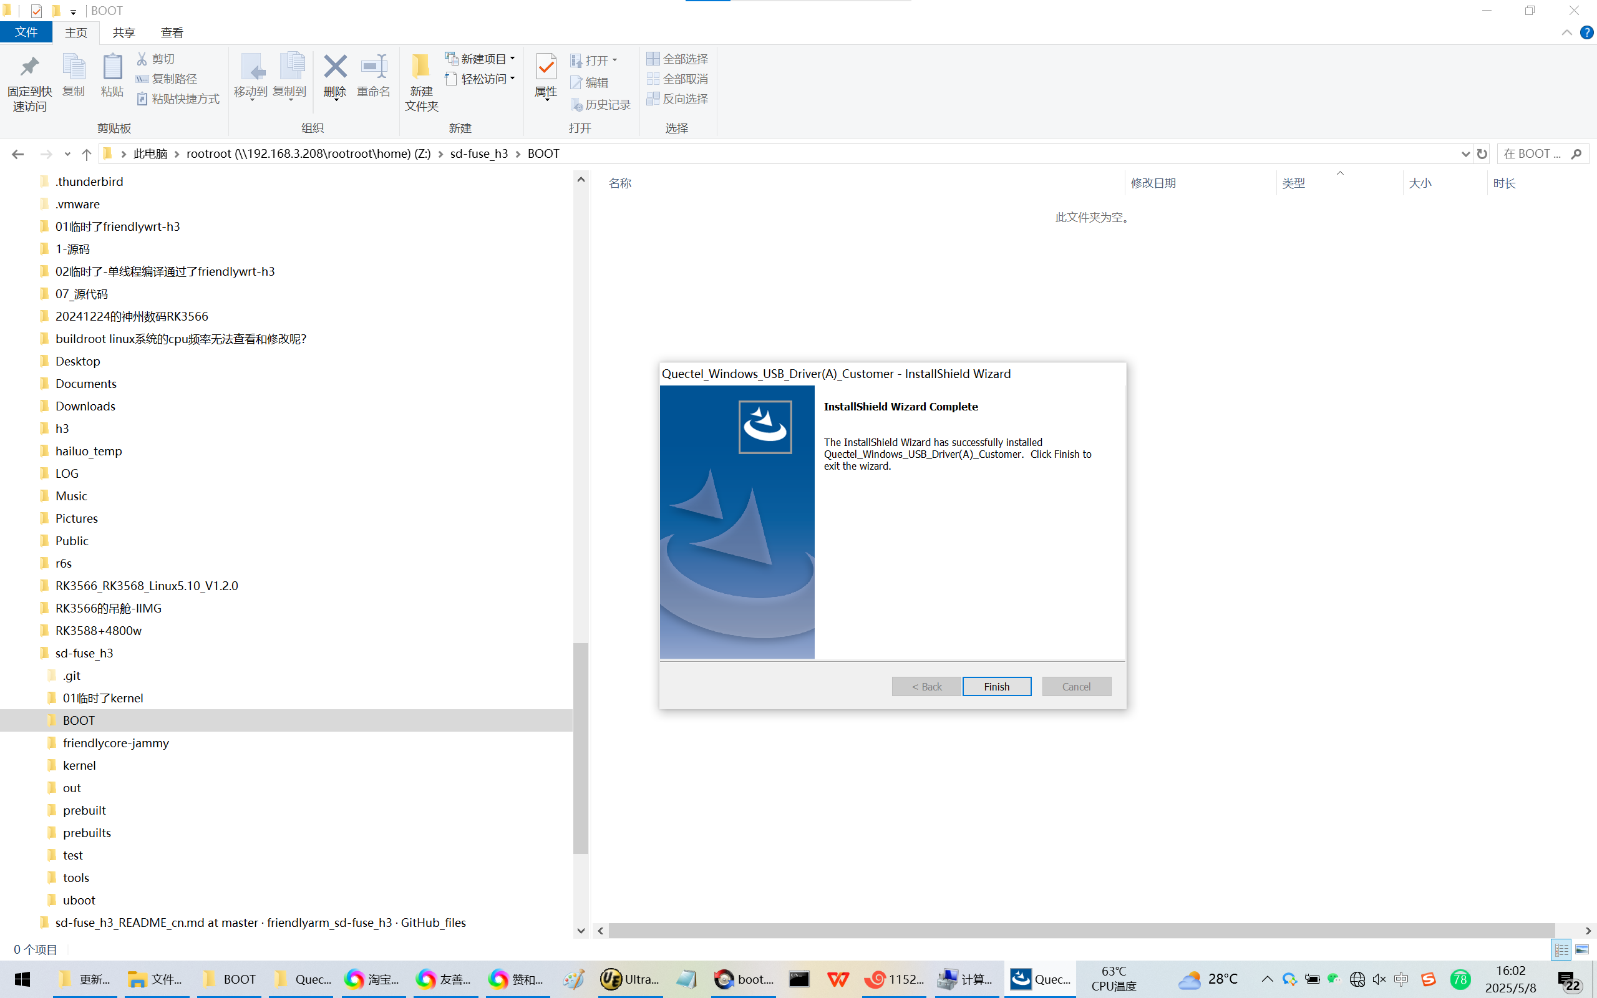Click the refresh icon beside address bar

pos(1482,154)
